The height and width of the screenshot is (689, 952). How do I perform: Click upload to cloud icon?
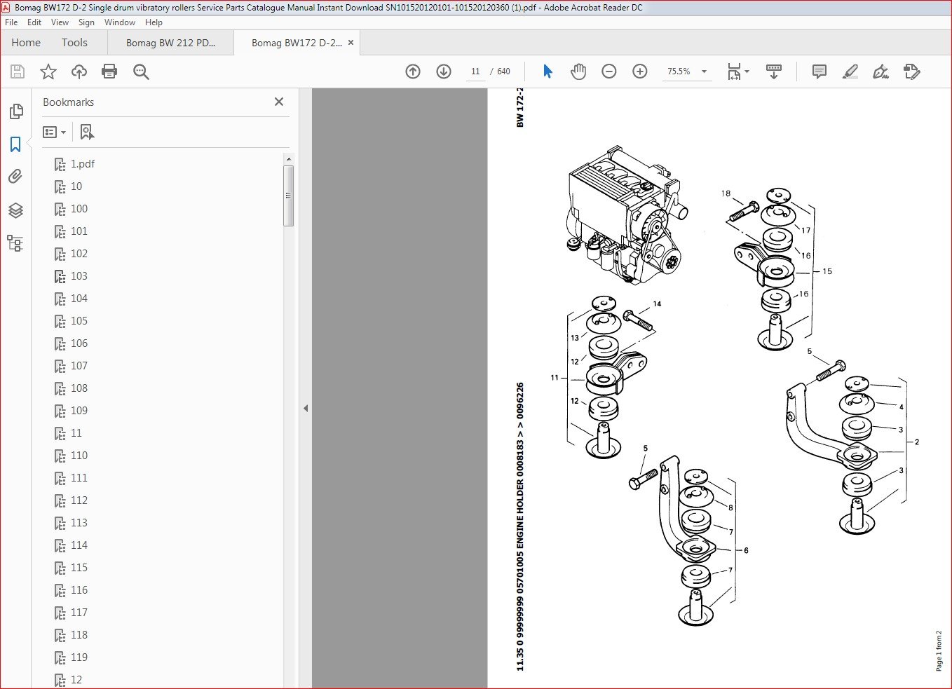[x=79, y=71]
